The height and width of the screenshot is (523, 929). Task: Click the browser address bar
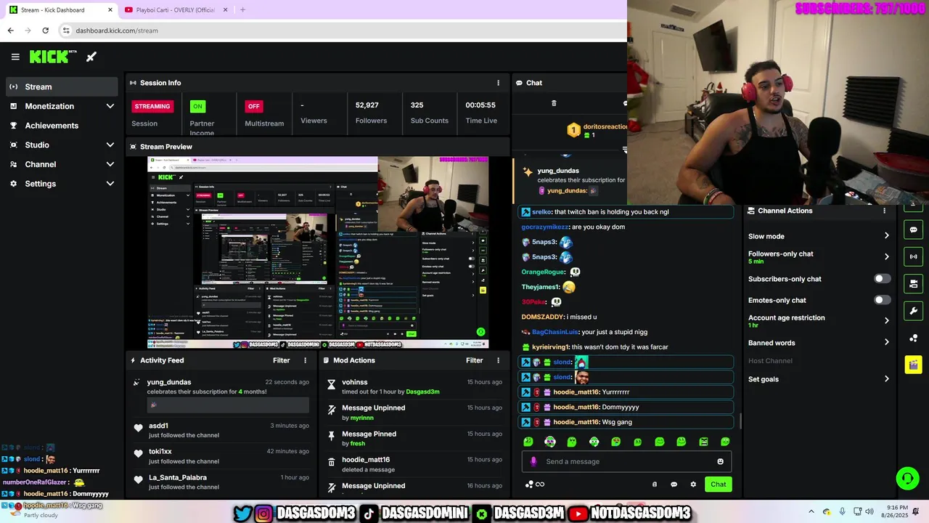tap(341, 31)
